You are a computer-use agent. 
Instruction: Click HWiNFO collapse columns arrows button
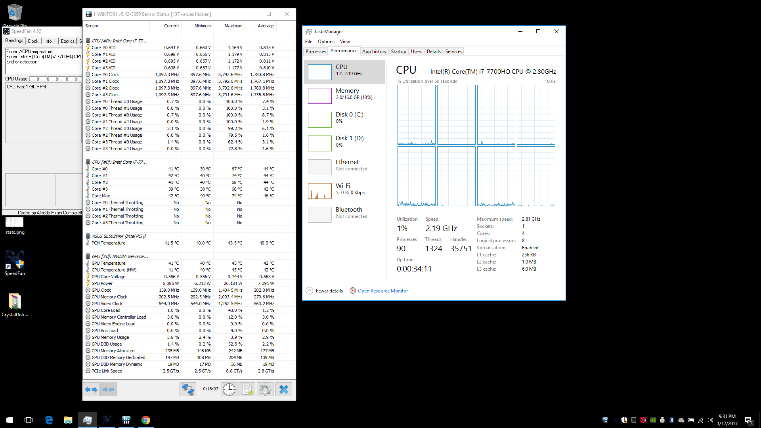tap(108, 390)
